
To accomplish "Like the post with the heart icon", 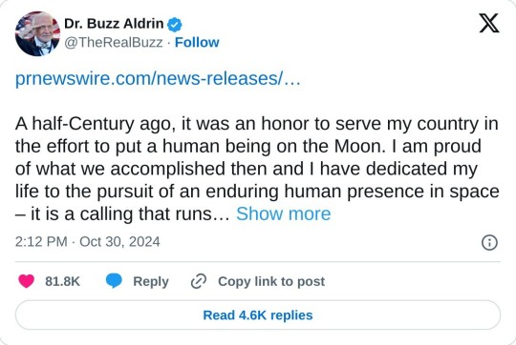I will click(x=27, y=281).
